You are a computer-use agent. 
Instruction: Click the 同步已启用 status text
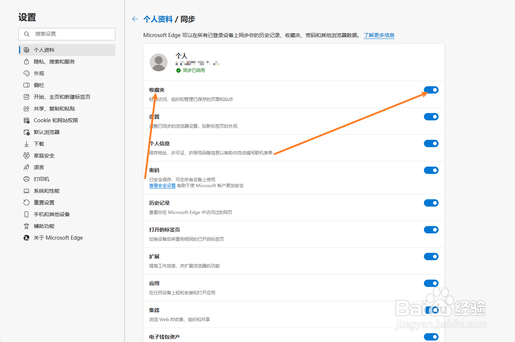194,70
